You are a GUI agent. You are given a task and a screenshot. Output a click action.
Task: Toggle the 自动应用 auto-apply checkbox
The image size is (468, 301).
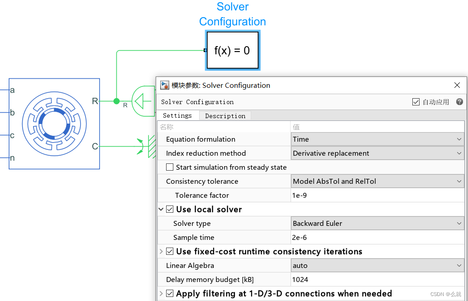pos(416,102)
